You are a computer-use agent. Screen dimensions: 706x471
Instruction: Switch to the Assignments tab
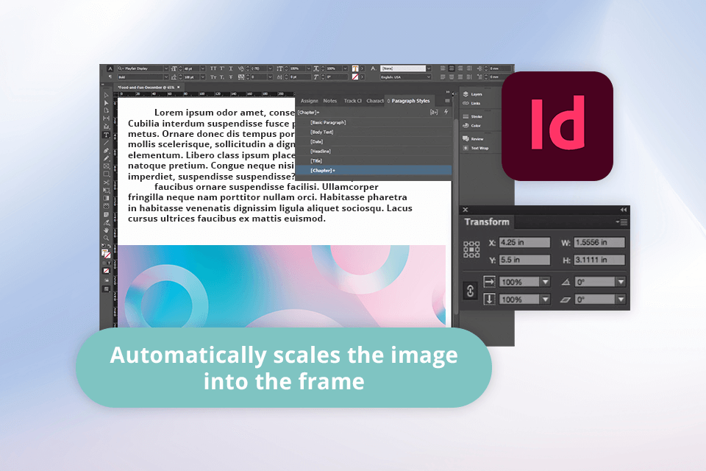pyautogui.click(x=310, y=101)
